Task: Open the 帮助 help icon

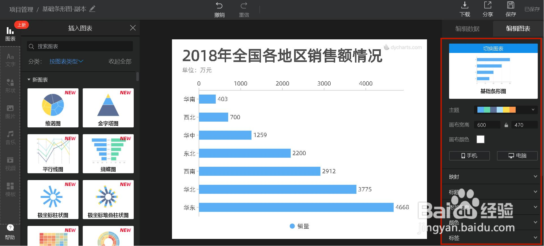Action: pos(10,228)
